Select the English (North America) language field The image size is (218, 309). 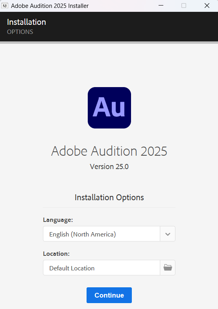pyautogui.click(x=102, y=234)
